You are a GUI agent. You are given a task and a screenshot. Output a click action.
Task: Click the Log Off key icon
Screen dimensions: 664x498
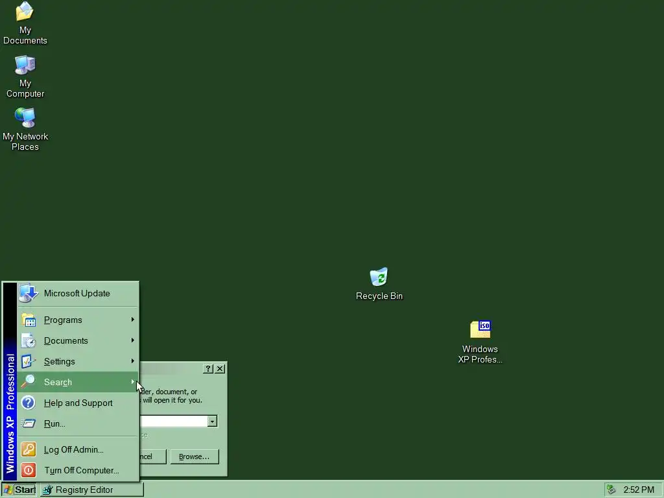[29, 449]
